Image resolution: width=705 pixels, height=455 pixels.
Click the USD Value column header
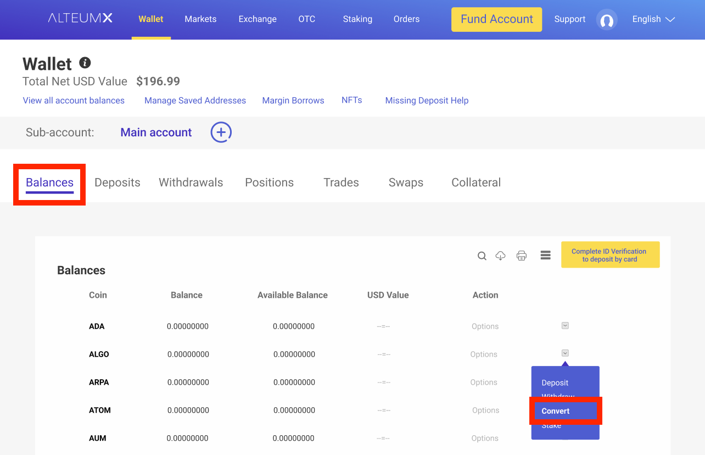[388, 295]
